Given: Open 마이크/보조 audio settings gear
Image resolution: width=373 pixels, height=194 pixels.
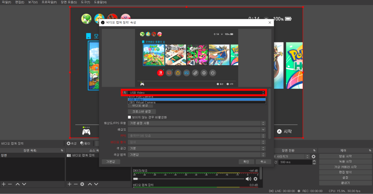Looking at the screenshot, I should point(256,179).
